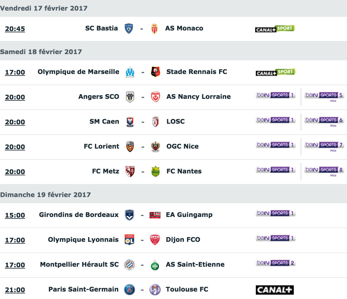Select the Stade Rennais FC crest
This screenshot has height=299, width=347.
(x=156, y=72)
